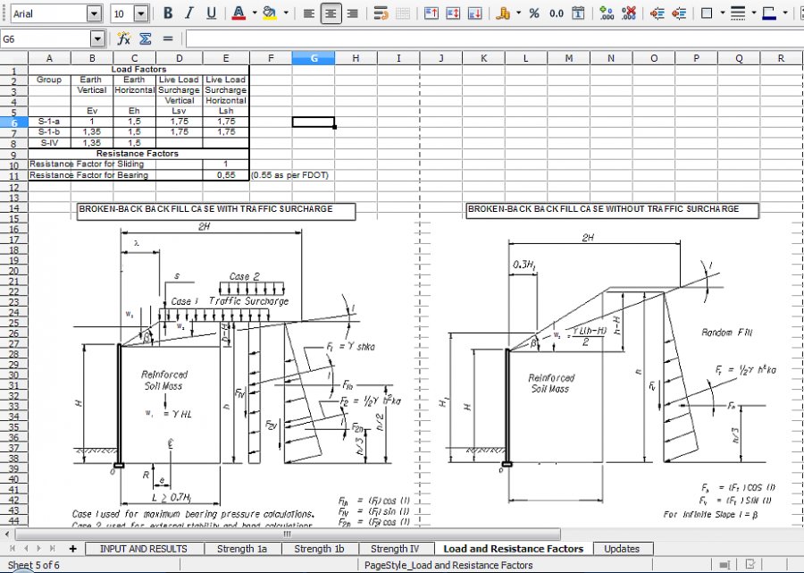Screen dimensions: 804x573
Task: Apply the font color swatch
Action: [239, 13]
